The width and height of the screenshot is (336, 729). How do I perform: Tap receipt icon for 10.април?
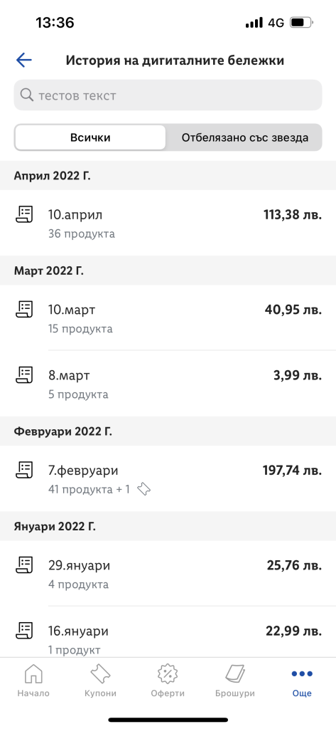point(24,214)
